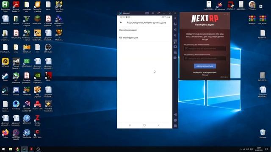Click the volume up icon in emulator sidebar
This screenshot has height=152, width=271.
pyautogui.click(x=175, y=30)
